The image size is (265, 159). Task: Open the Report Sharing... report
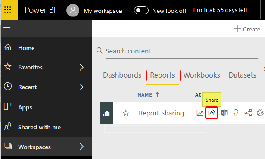click(x=164, y=113)
